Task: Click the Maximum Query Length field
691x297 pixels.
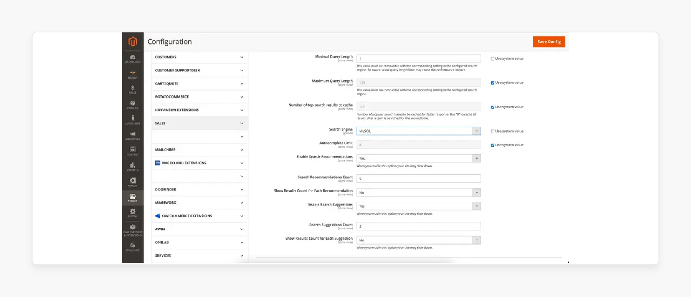Action: [x=419, y=82]
